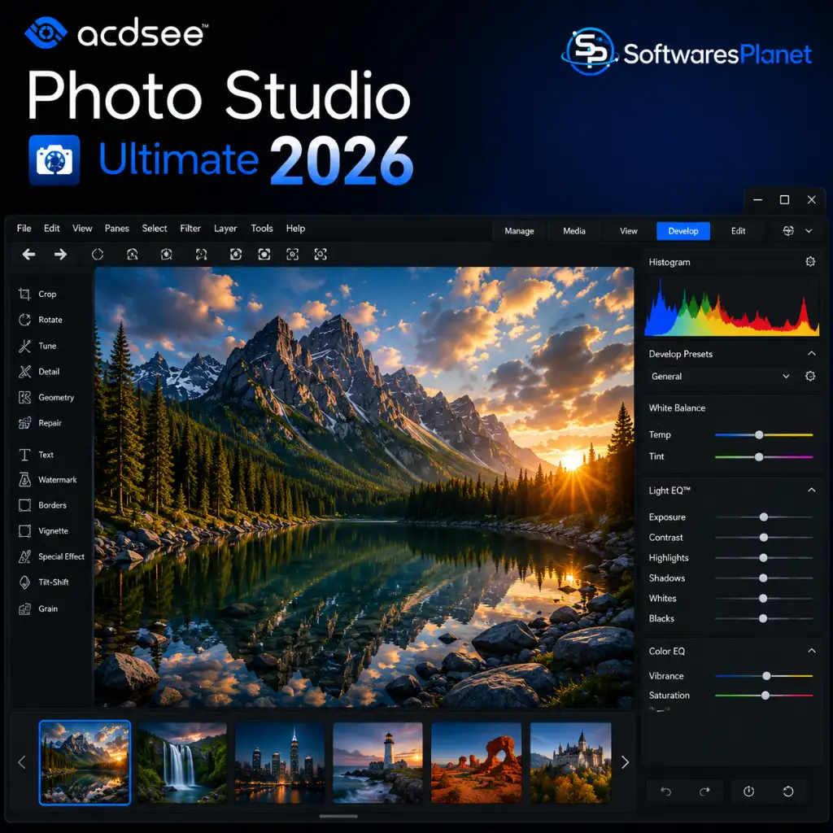Open the Grain tool
833x833 pixels.
pyautogui.click(x=37, y=608)
